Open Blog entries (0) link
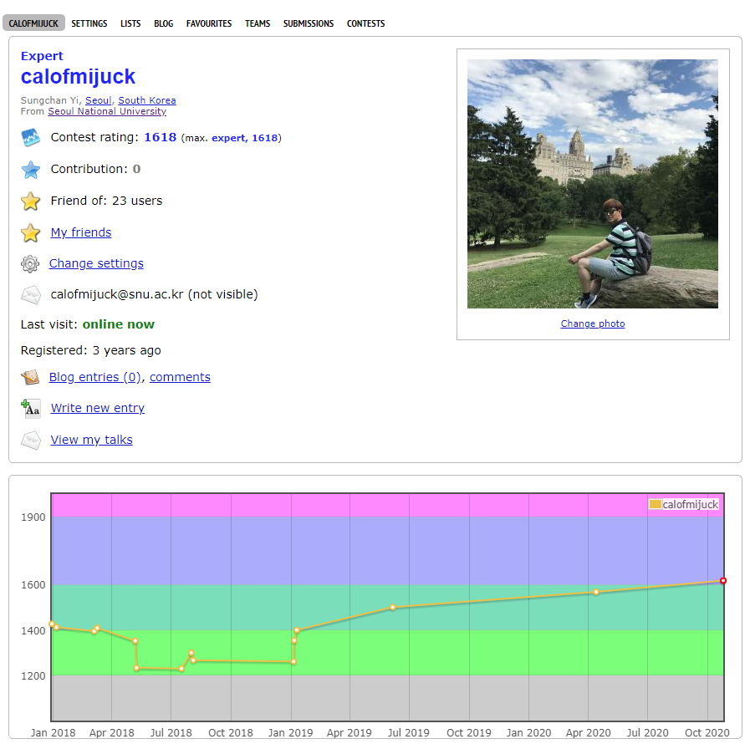750x749 pixels. point(95,377)
